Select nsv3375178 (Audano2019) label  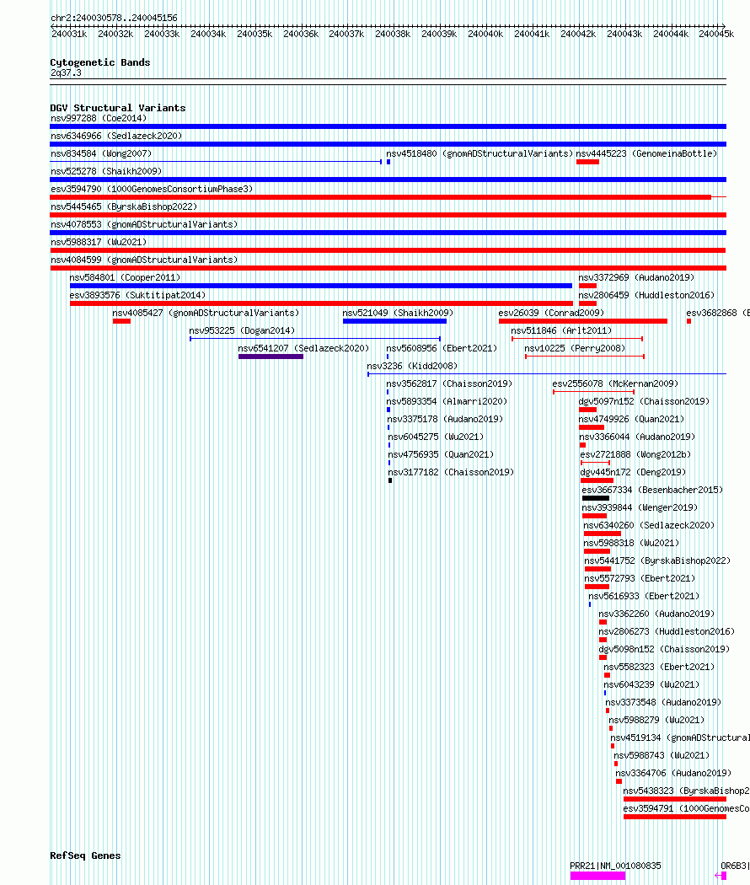click(445, 419)
